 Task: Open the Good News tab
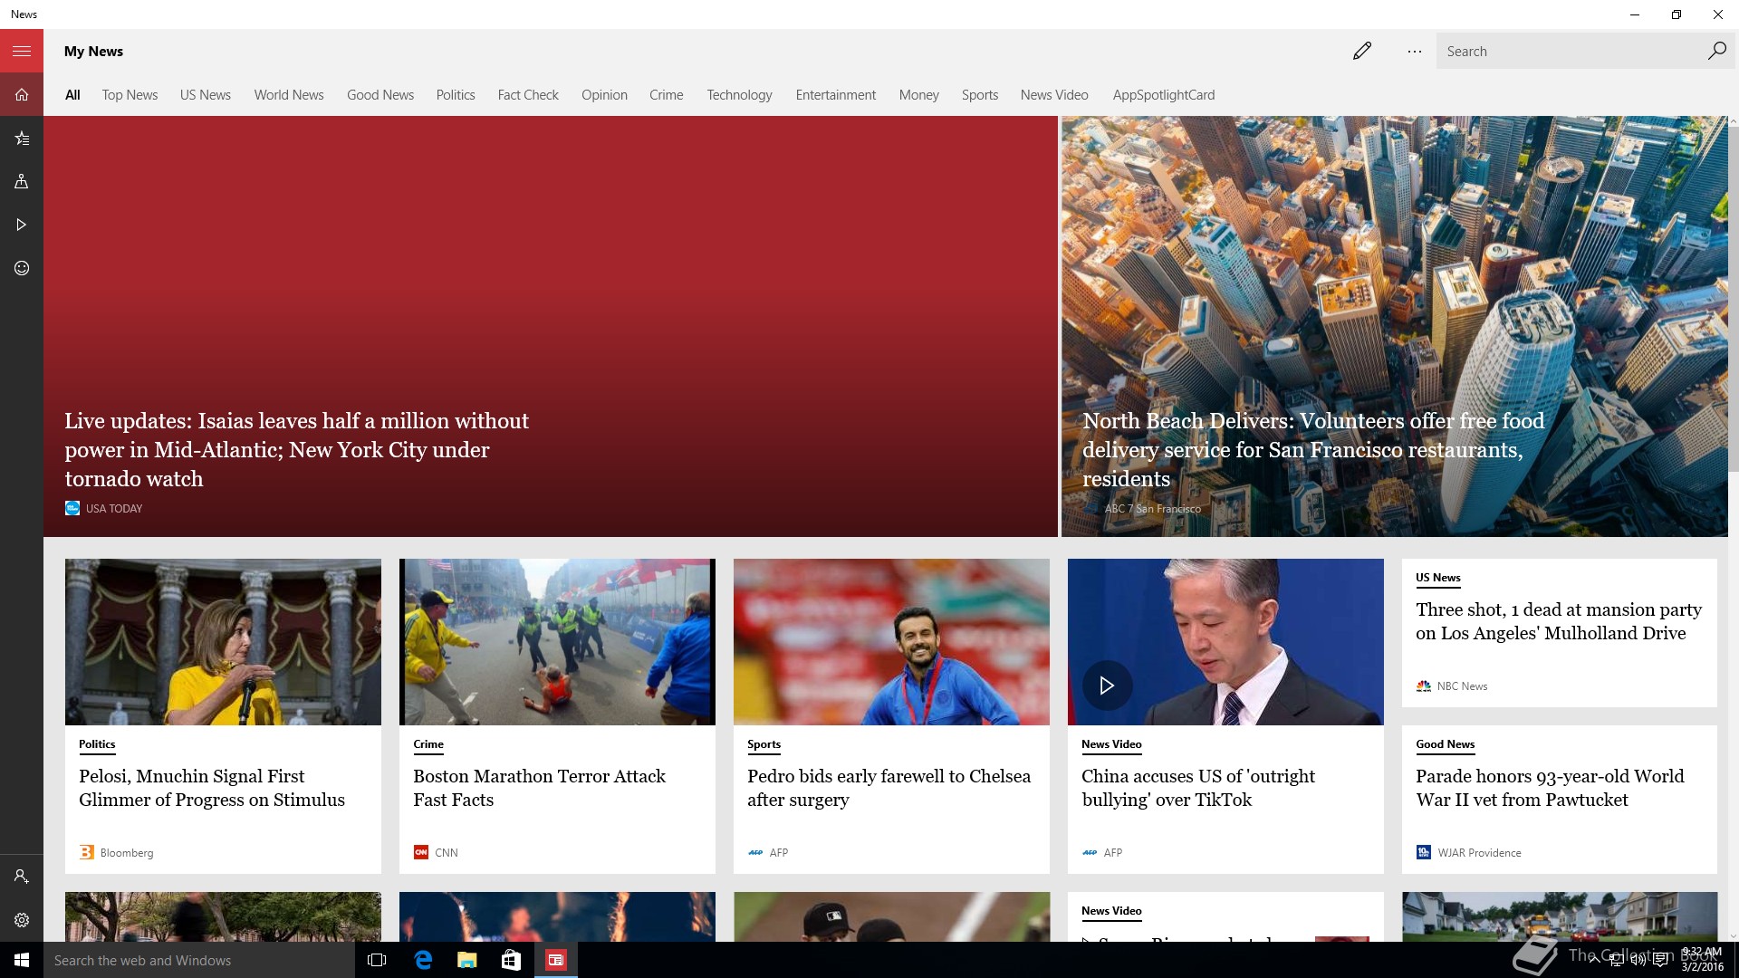(x=380, y=95)
